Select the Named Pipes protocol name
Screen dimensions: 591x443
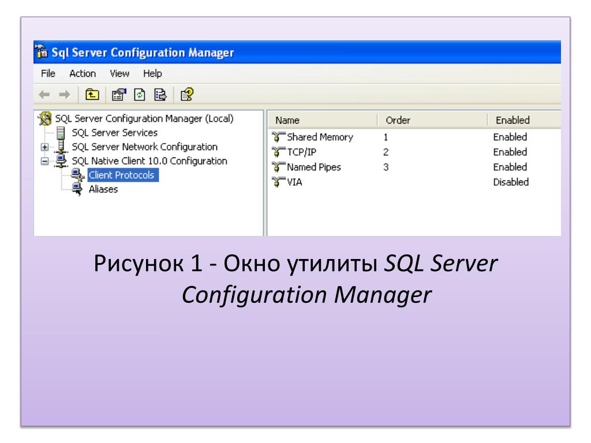pyautogui.click(x=314, y=167)
